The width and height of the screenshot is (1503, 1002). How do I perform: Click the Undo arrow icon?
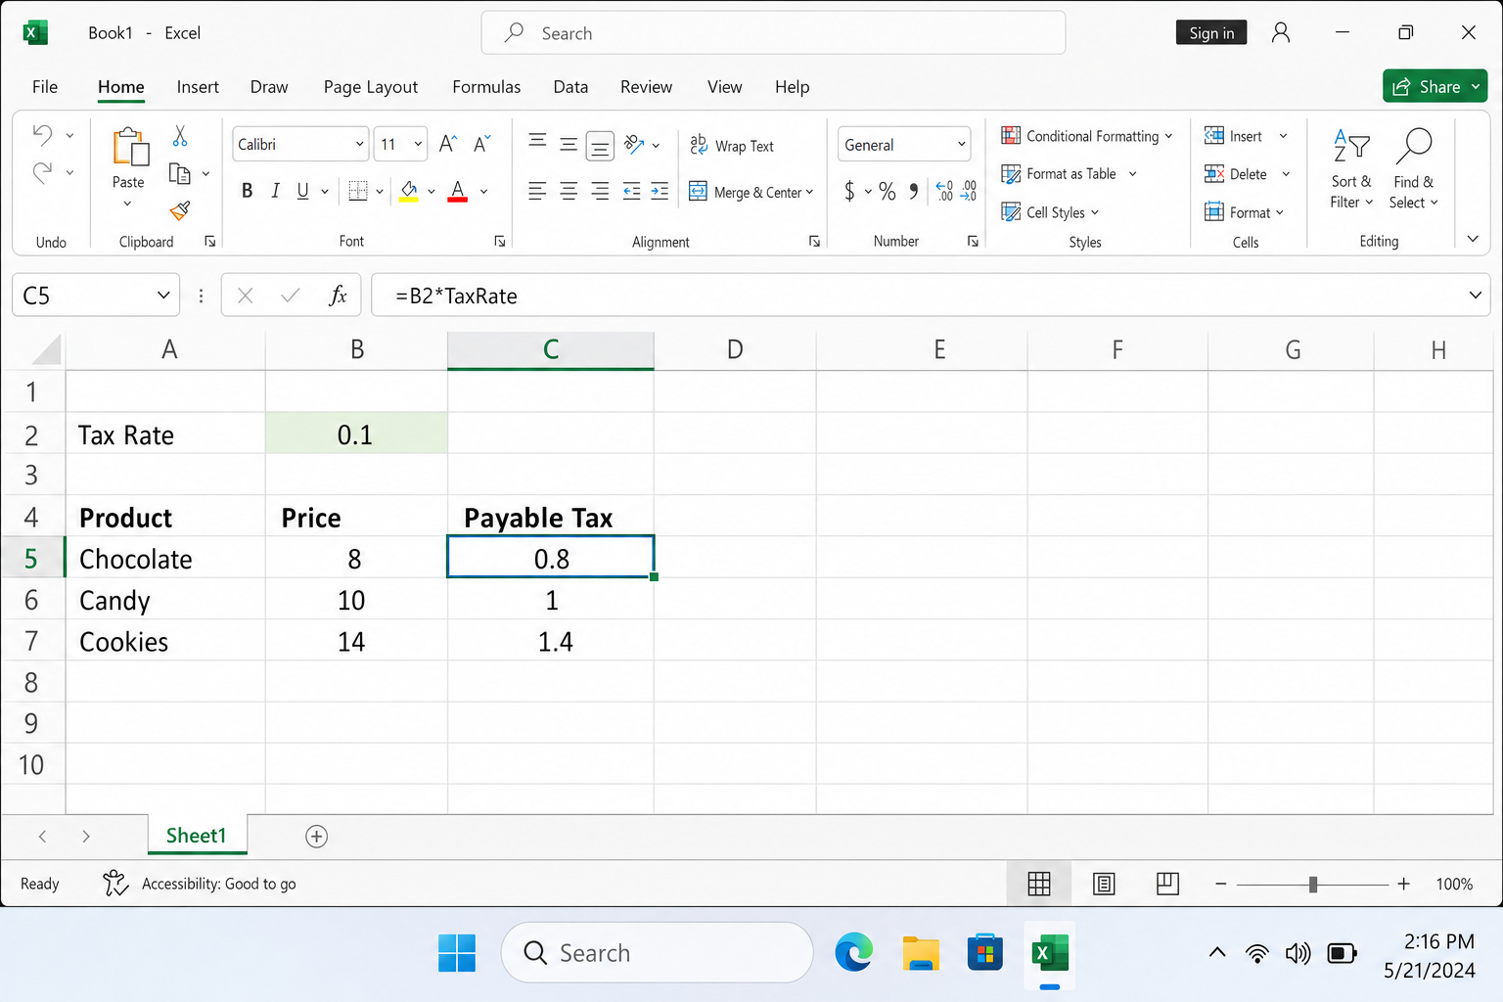42,134
